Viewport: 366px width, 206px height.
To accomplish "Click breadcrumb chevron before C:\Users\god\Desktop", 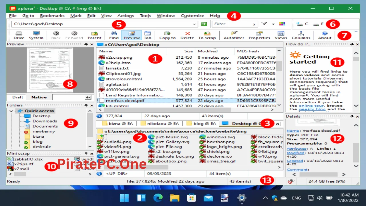I will (x=106, y=45).
